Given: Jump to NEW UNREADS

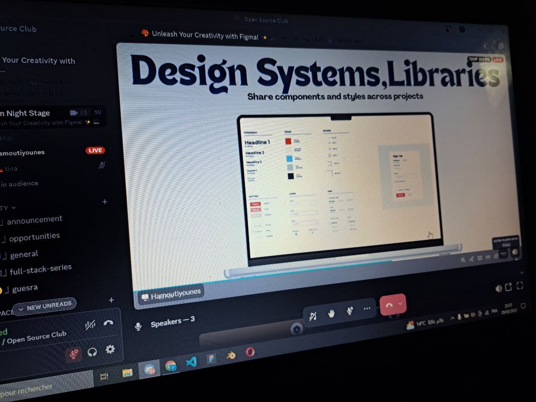Looking at the screenshot, I should (x=45, y=307).
